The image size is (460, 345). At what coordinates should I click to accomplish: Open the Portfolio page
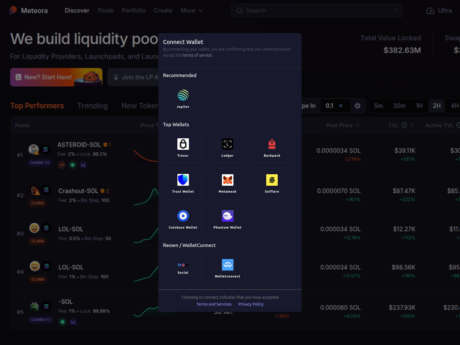133,11
